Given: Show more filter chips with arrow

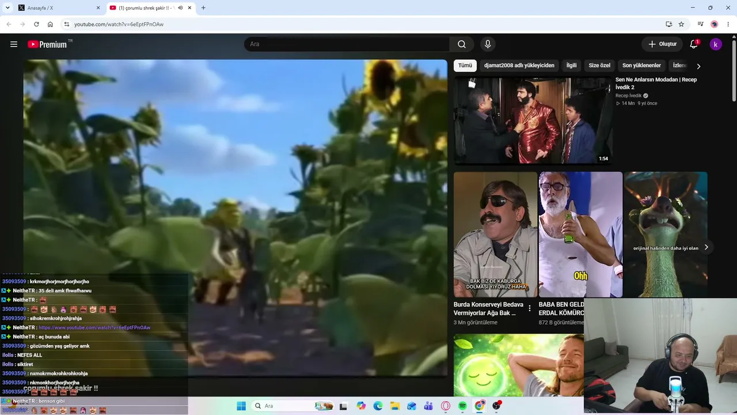Looking at the screenshot, I should coord(698,66).
